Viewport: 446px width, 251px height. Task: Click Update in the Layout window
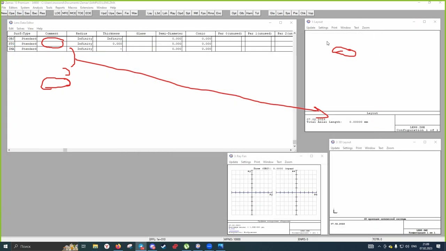pyautogui.click(x=311, y=28)
